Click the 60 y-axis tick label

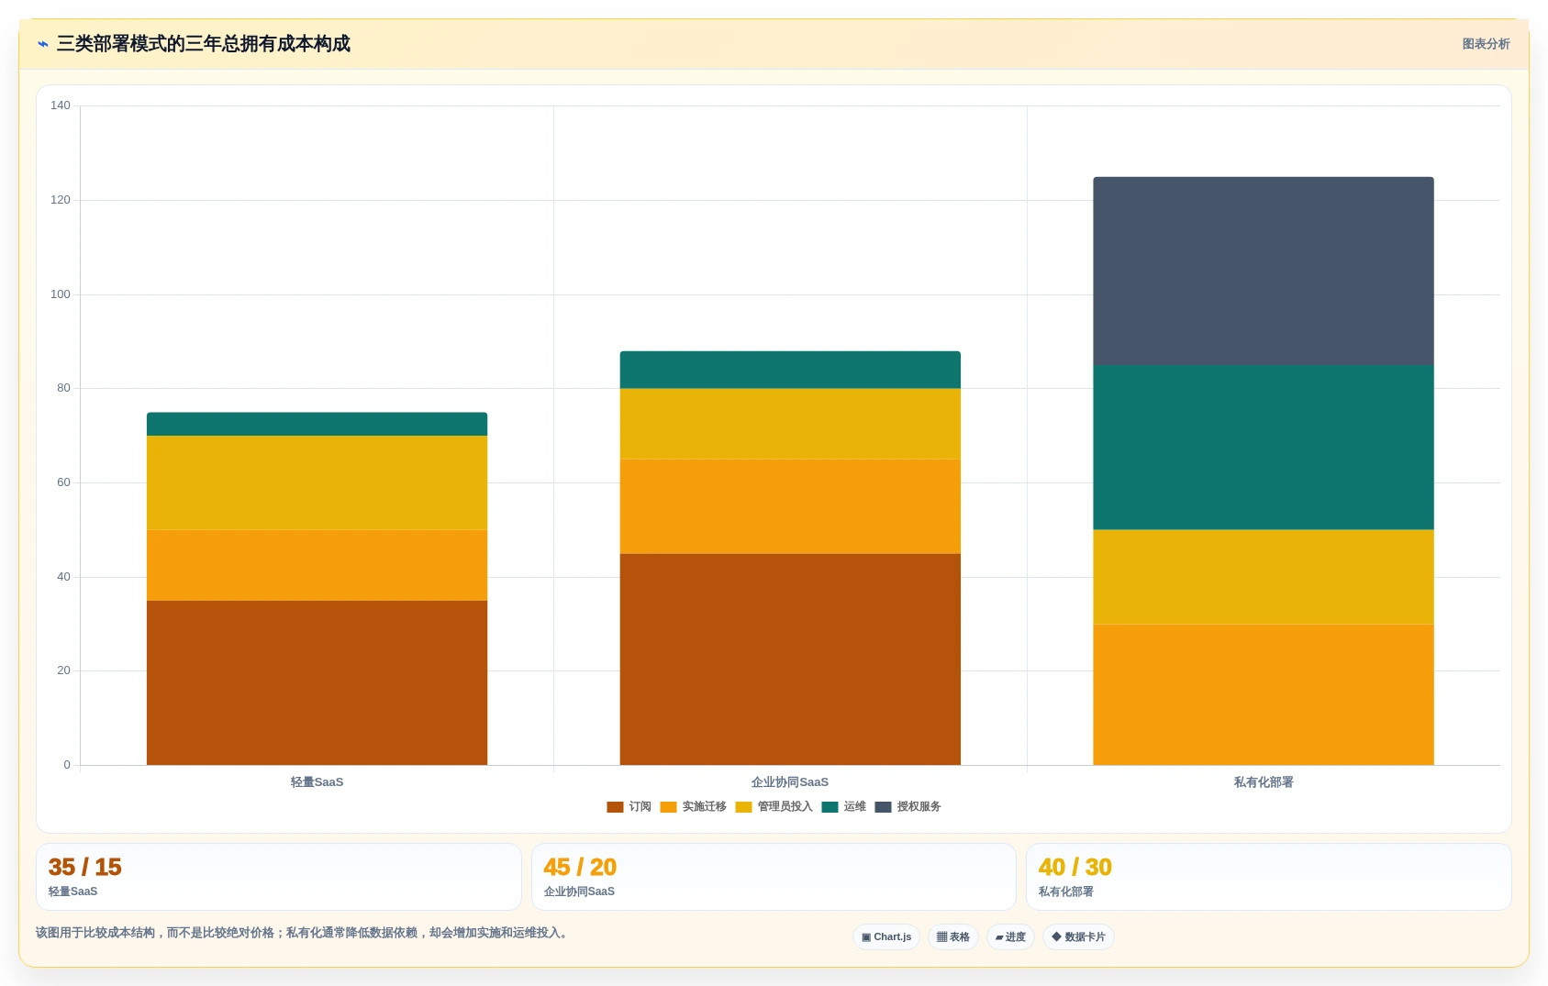click(63, 482)
